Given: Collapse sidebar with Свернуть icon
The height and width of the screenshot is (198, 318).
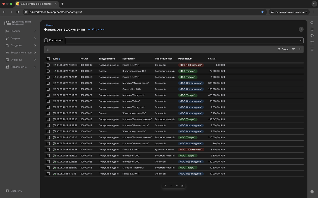Looking at the screenshot, I should pyautogui.click(x=7, y=191).
